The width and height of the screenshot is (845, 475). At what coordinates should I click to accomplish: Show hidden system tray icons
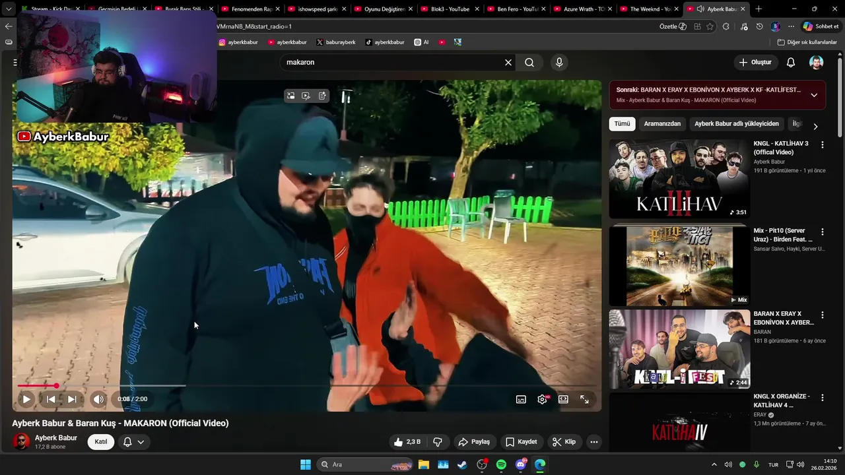(x=714, y=464)
